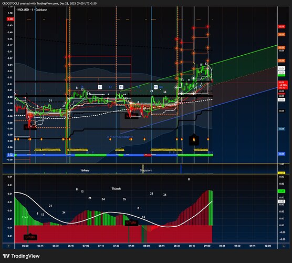This screenshot has height=263, width=292.
Task: Click the red 1.00 label on left scale
Action: (x=11, y=19)
